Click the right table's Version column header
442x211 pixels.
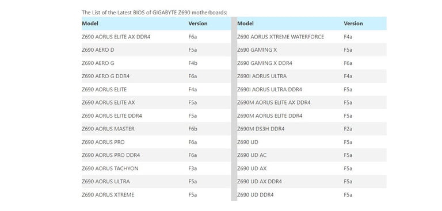[x=353, y=24]
